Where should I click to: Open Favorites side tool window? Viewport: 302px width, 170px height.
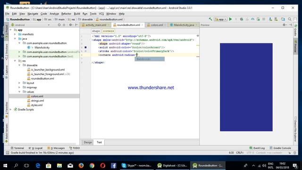[x=6, y=110]
